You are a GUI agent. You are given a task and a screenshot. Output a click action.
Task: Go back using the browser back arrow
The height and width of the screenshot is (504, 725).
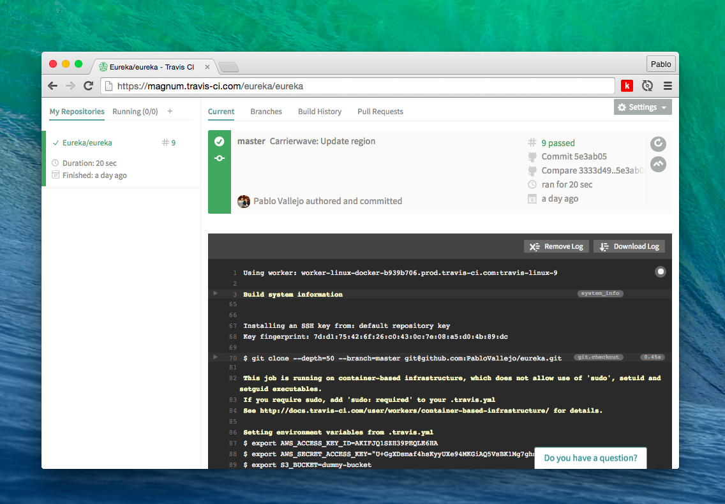[53, 86]
